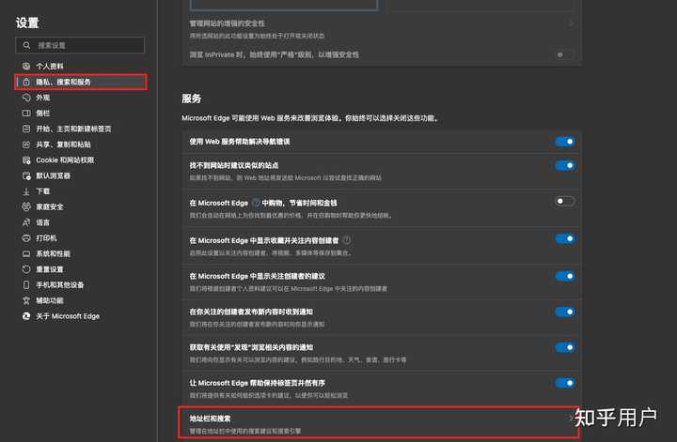Disable 创建者发布新内容时收到通知 switch
Image resolution: width=677 pixels, height=442 pixels.
[x=565, y=312]
